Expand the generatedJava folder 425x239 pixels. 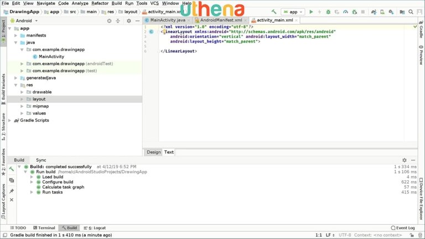click(15, 78)
